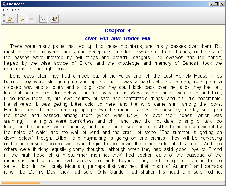Viewport: 226px width, 186px height.
Task: Click the words 'Lonely Mountain'
Action: (66, 166)
